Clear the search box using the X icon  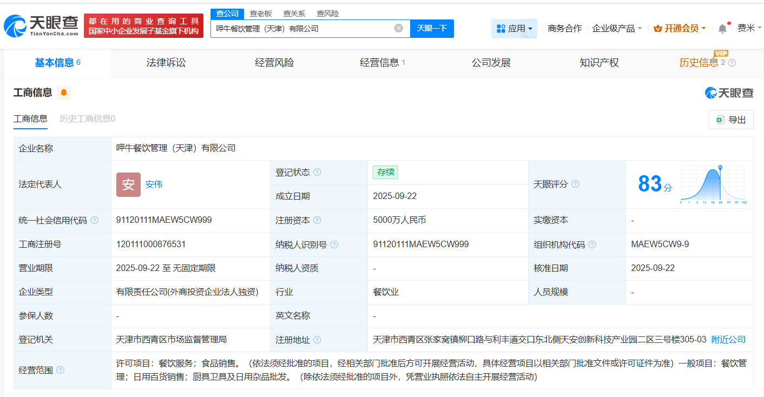click(x=399, y=29)
